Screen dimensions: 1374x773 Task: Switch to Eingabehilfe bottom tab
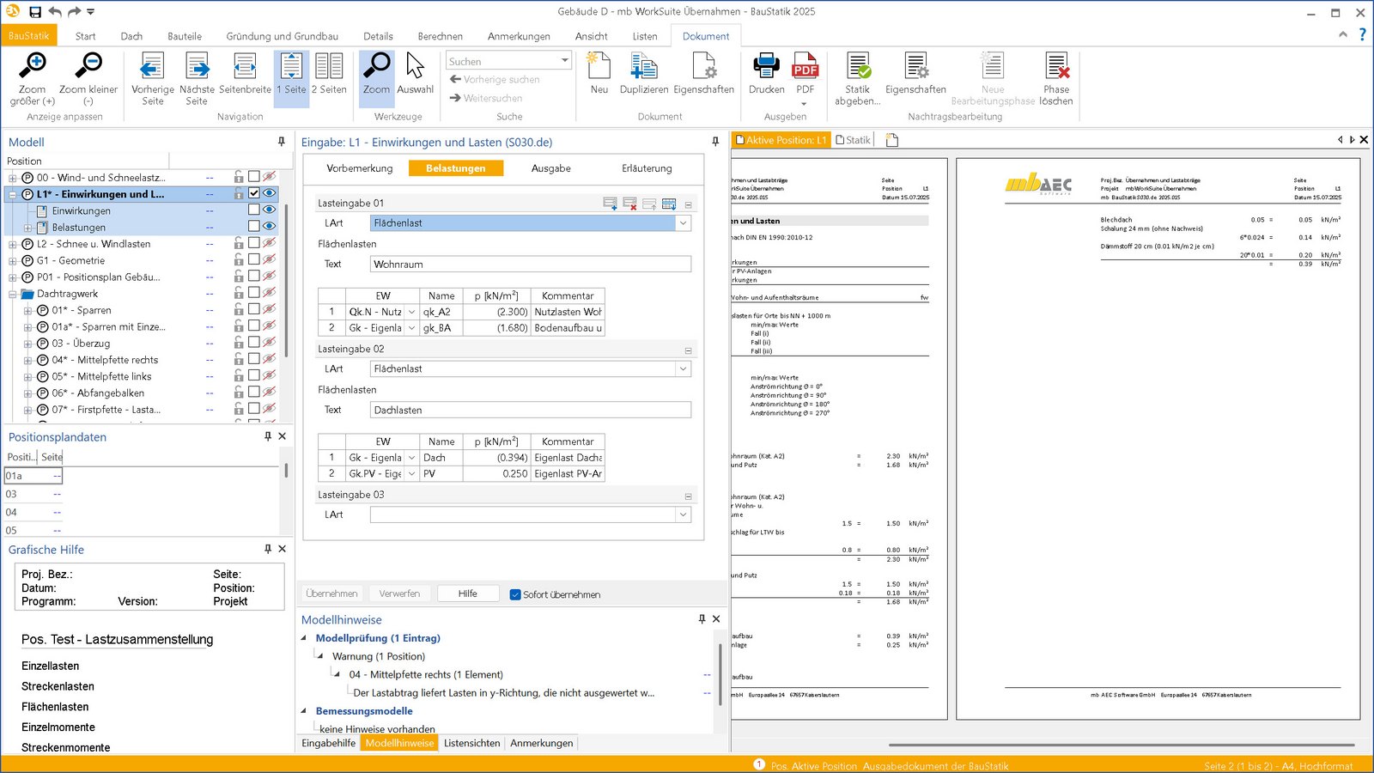(x=328, y=743)
